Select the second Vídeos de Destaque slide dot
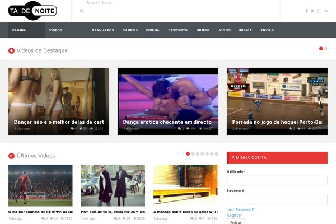Screen dimensions: 336x224 (326, 49)
